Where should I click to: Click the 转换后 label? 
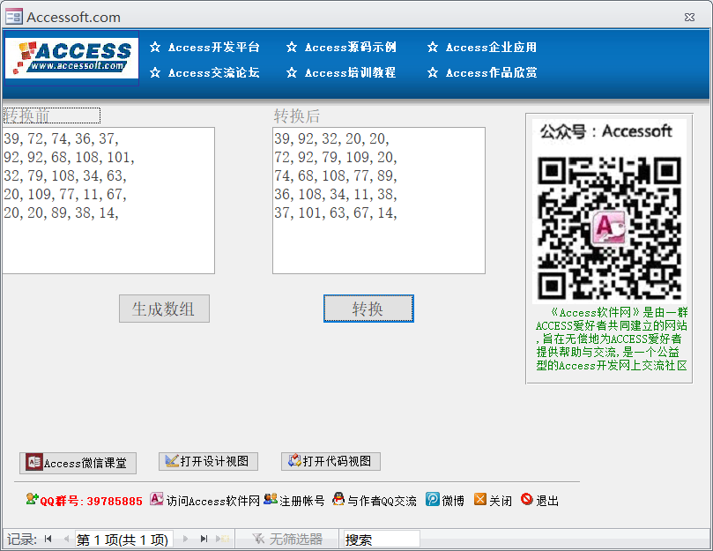tap(297, 116)
